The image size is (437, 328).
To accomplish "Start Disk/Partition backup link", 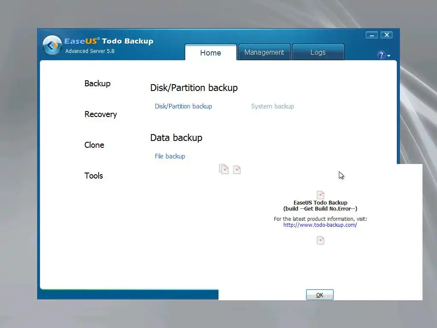I will pos(184,106).
